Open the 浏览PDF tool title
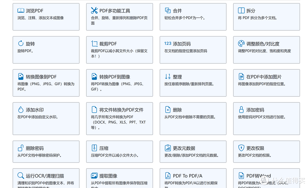308x188 pixels. pos(35,11)
